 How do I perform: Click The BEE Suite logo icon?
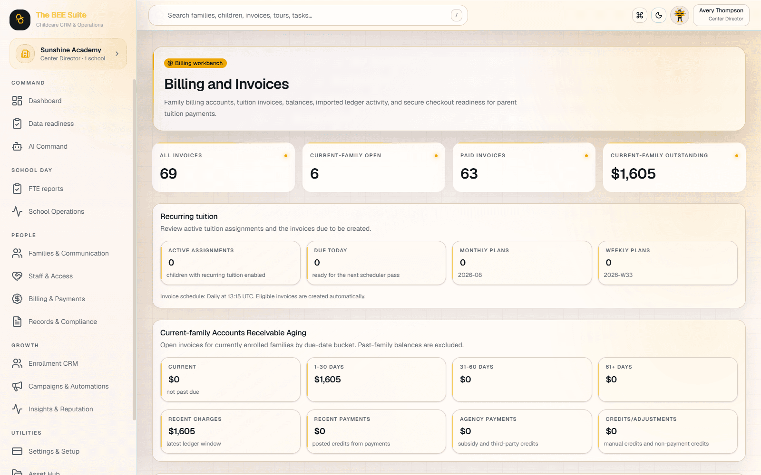pos(20,20)
